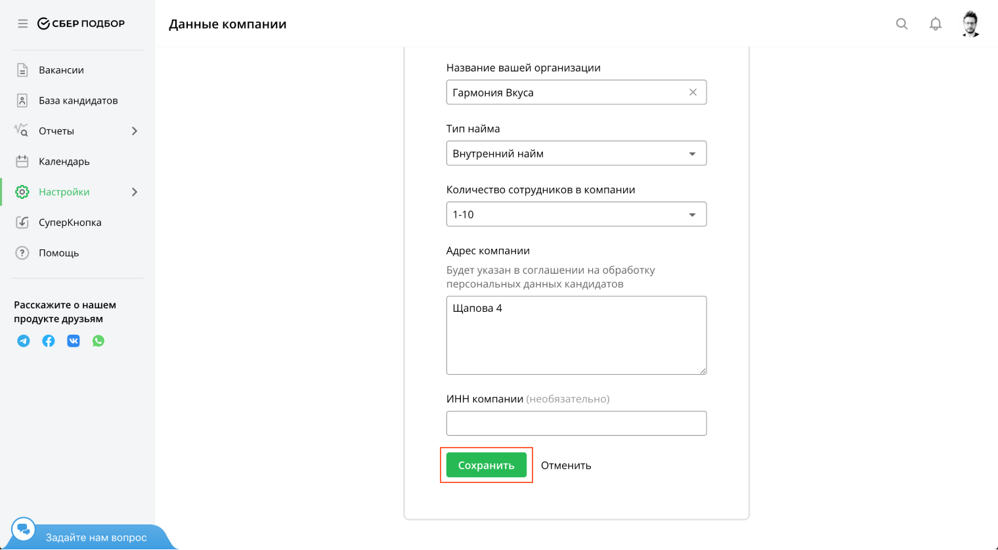Image resolution: width=998 pixels, height=550 pixels.
Task: Open the Тип найма dropdown
Action: (576, 154)
